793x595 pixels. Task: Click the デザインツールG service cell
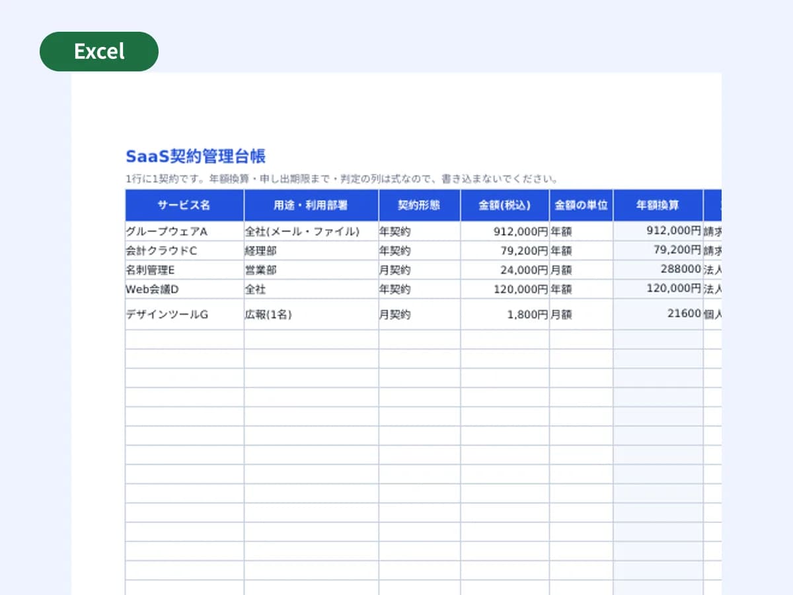coord(184,314)
